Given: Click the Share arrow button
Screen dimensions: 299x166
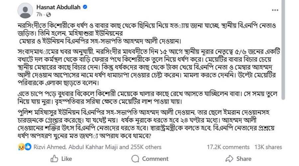Looking at the screenshot, I should (238, 159).
